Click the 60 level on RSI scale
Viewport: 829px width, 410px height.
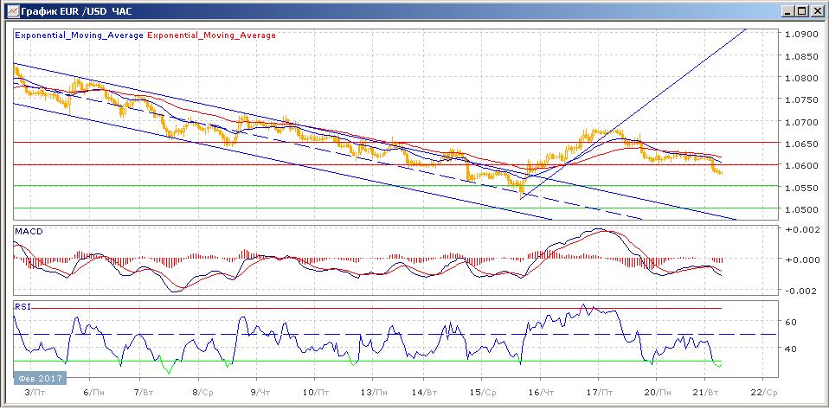[x=790, y=321]
